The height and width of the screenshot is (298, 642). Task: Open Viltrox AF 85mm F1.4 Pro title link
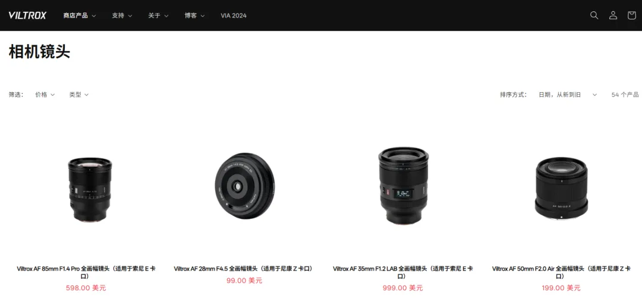pos(86,272)
